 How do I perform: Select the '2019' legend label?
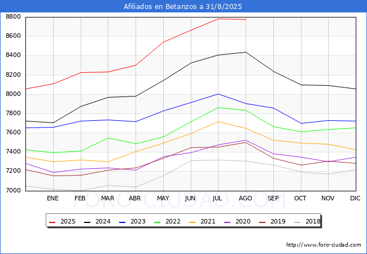(x=278, y=221)
